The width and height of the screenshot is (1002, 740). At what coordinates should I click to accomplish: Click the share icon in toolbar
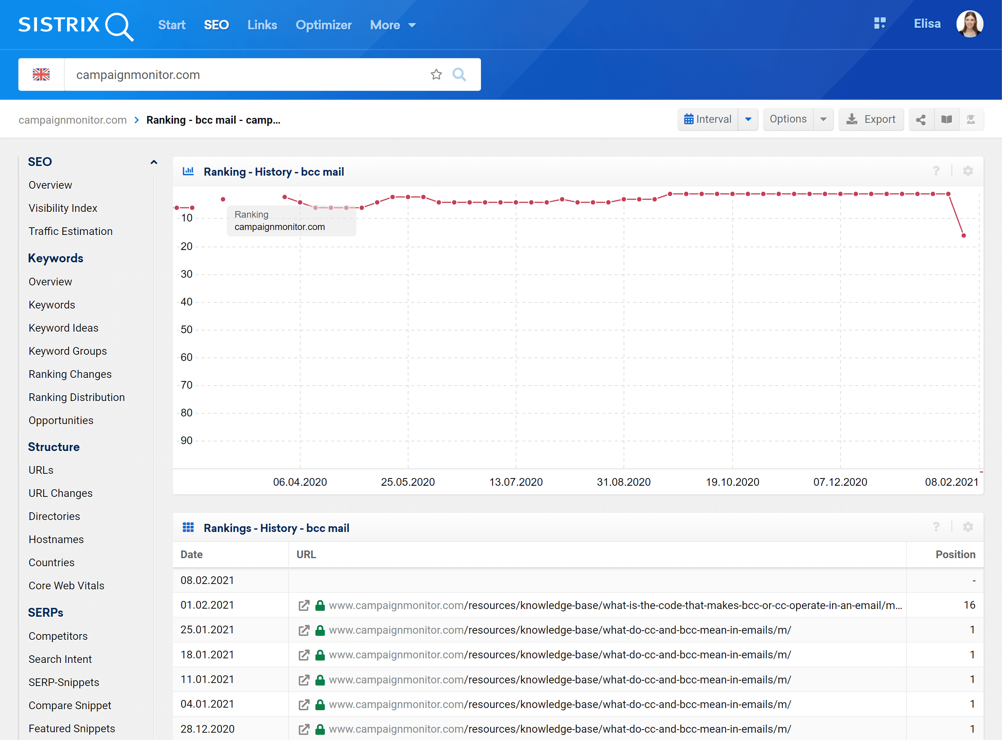coord(921,119)
